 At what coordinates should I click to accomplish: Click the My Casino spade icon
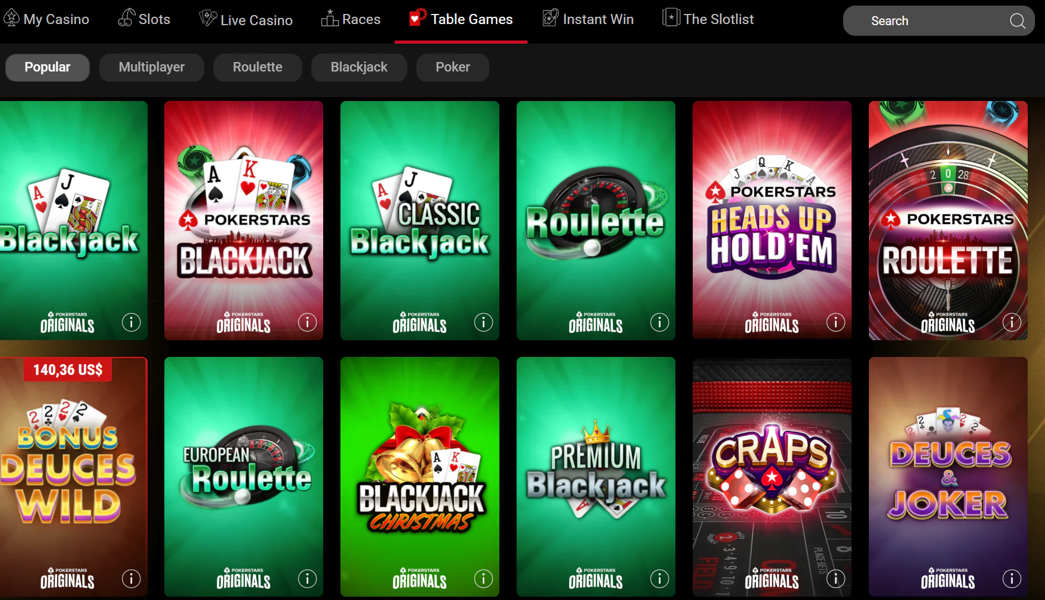click(x=11, y=18)
